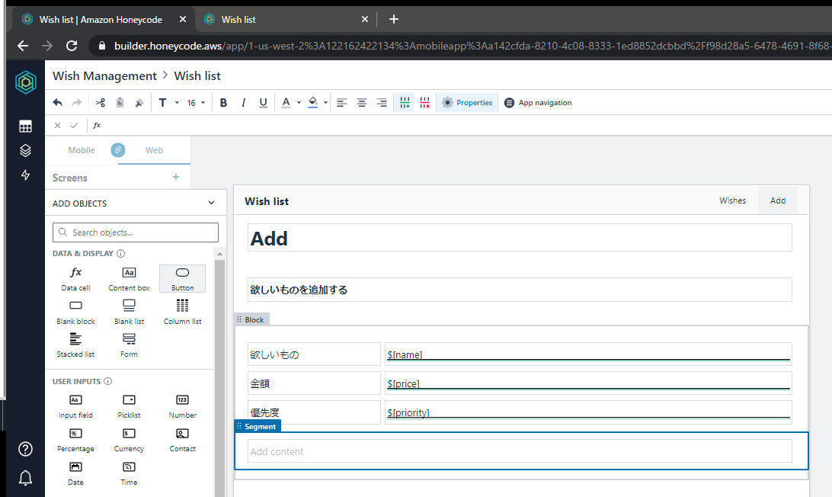Add a Percentage input object
This screenshot has height=497, width=832.
coord(76,440)
